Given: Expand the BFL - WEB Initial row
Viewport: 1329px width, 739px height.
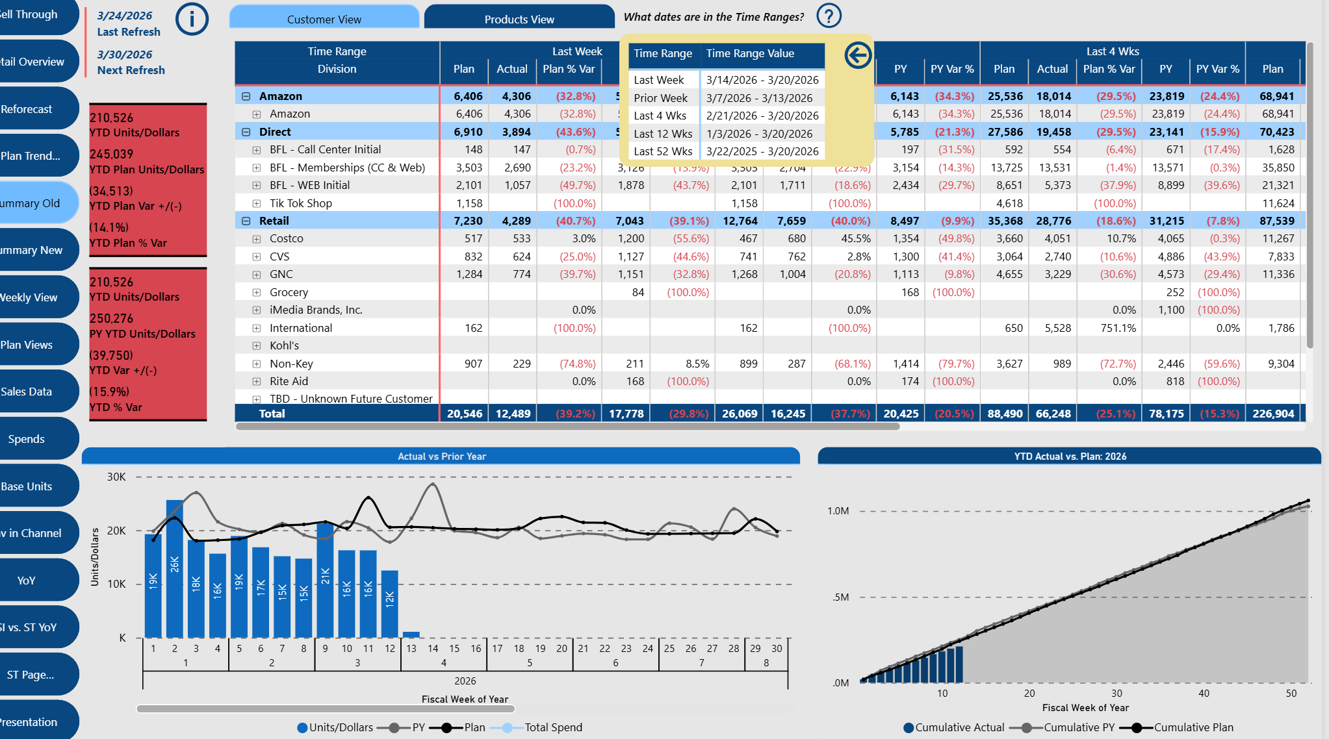Looking at the screenshot, I should point(257,186).
